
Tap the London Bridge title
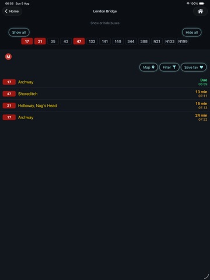coord(105,11)
